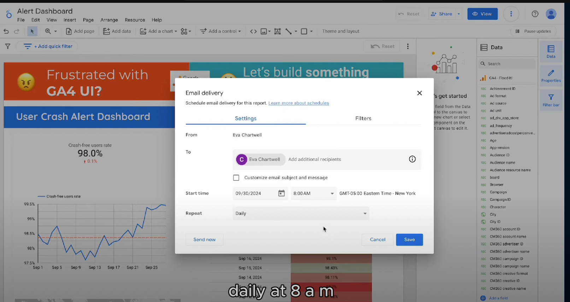Click the recipients info icon

tap(412, 159)
